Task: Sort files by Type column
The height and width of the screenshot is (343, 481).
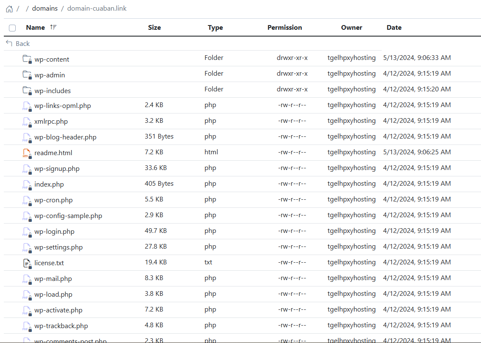Action: [x=215, y=28]
